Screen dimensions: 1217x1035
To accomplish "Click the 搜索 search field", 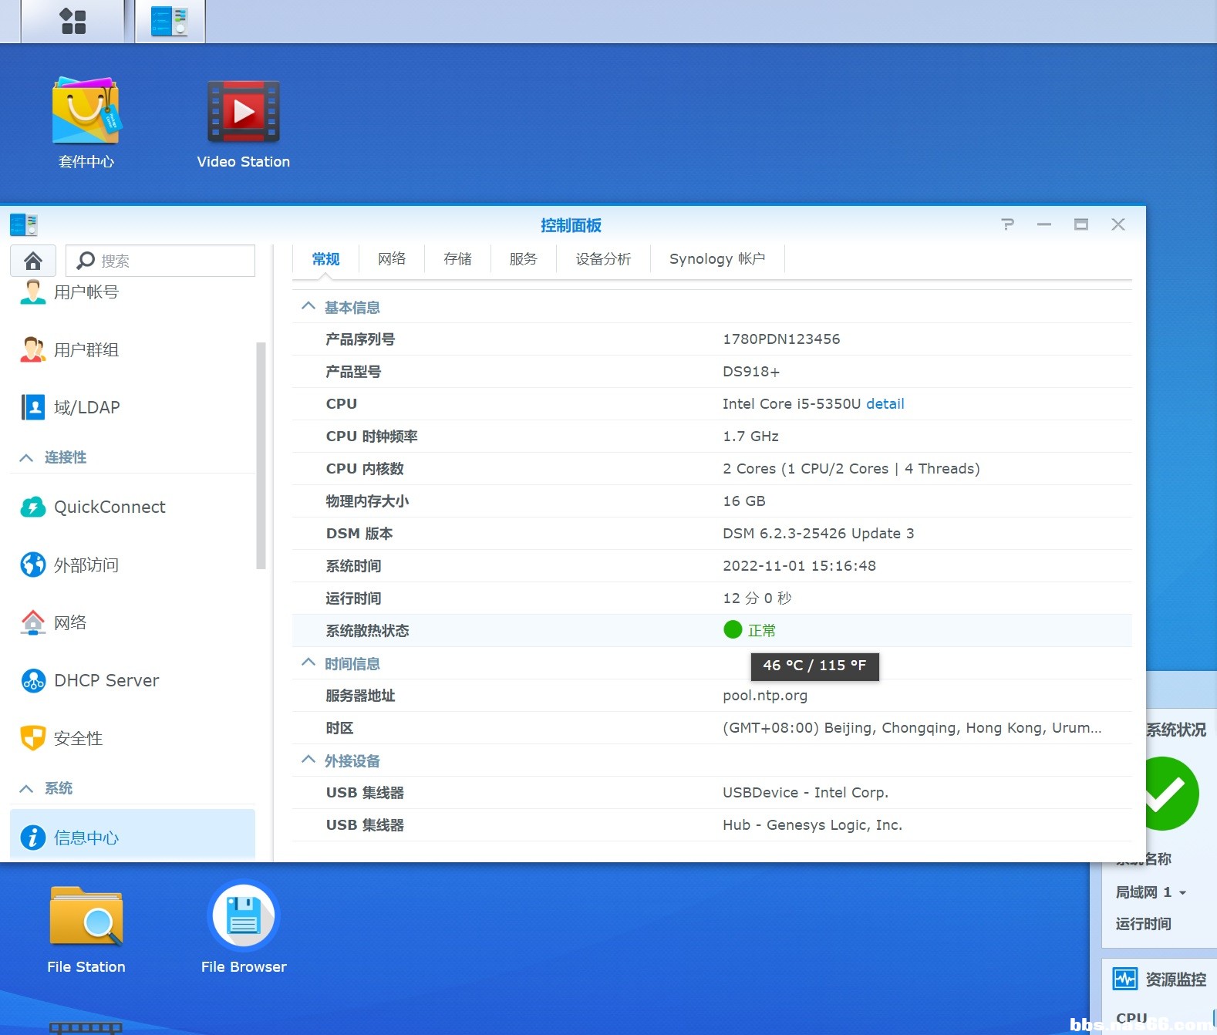I will coord(160,261).
